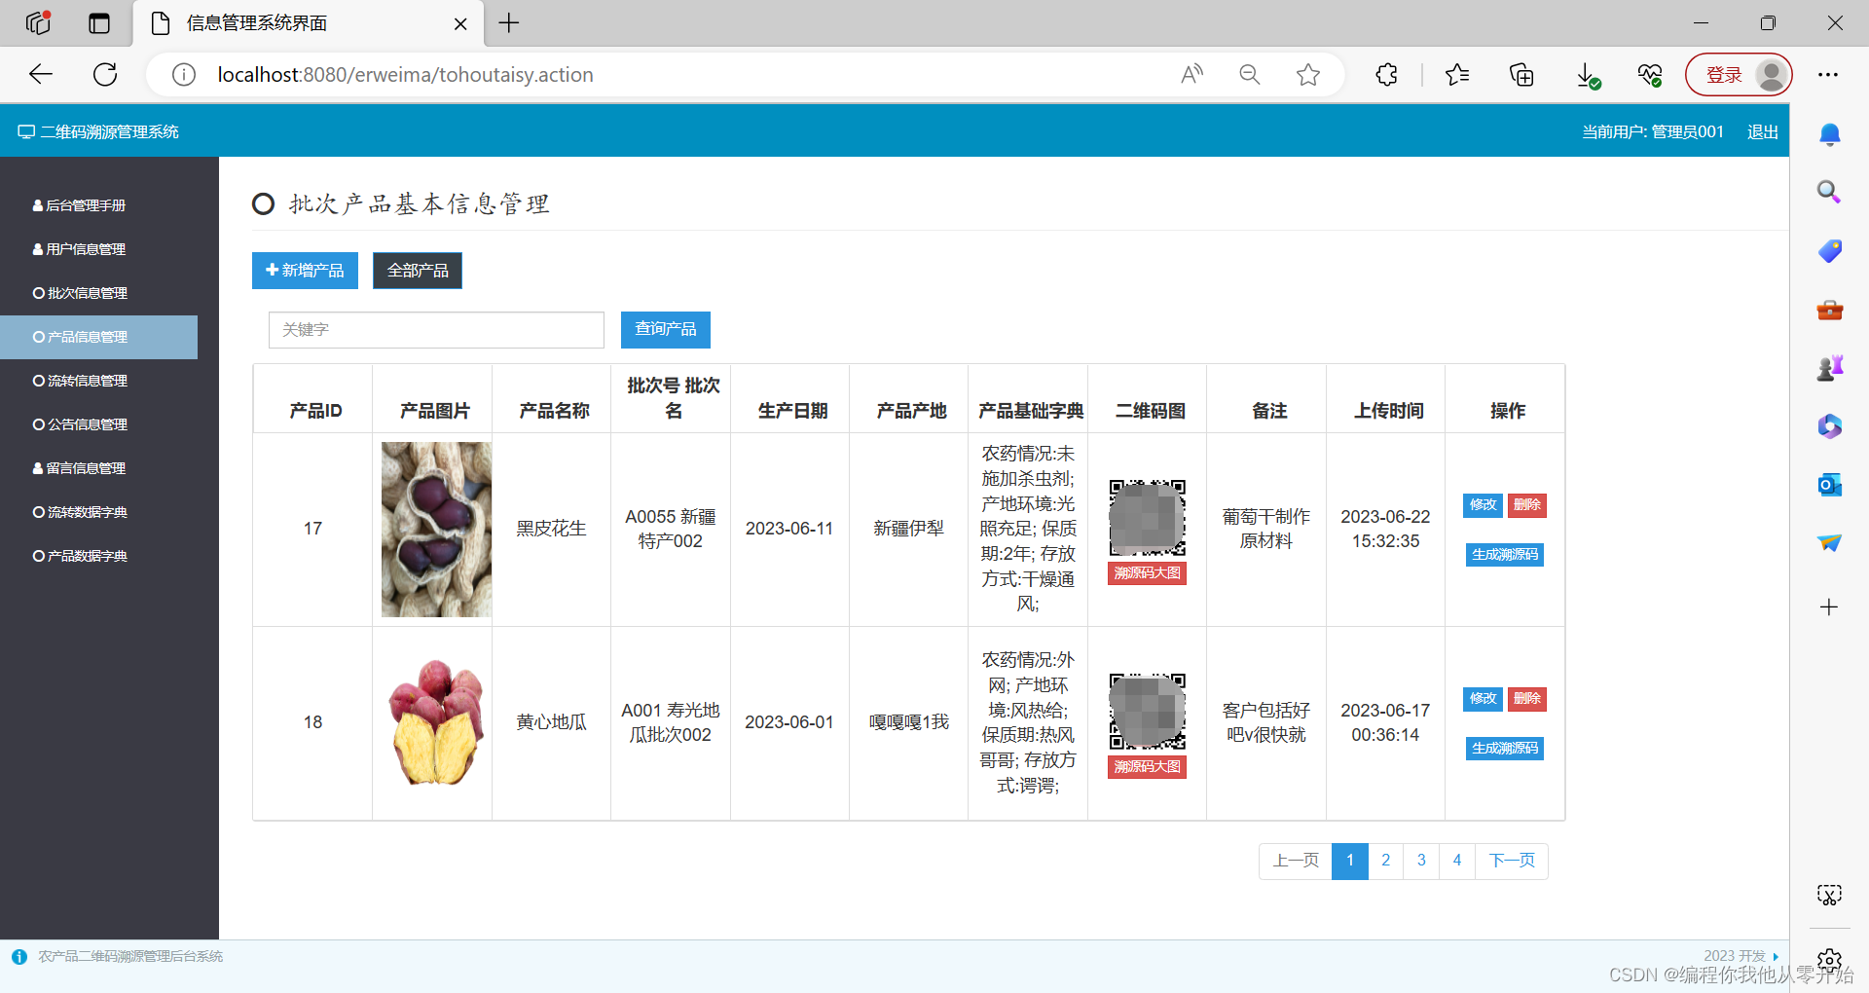Open Outlook from the Edge sidebar
The width and height of the screenshot is (1869, 993).
(x=1829, y=484)
